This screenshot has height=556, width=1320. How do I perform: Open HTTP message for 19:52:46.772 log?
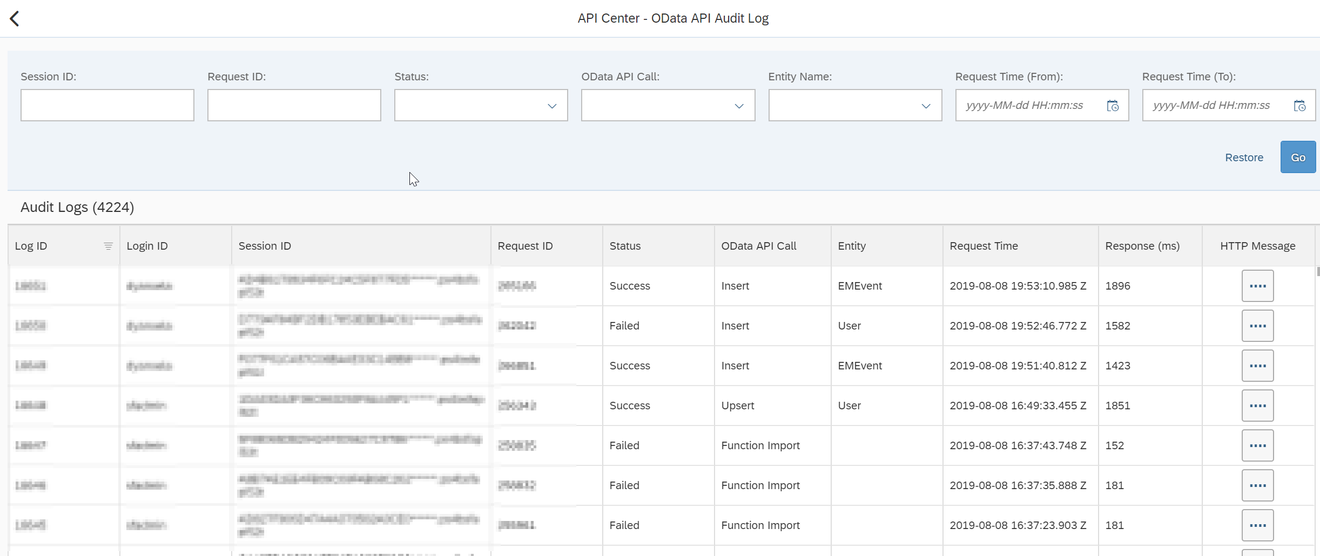[x=1257, y=326]
